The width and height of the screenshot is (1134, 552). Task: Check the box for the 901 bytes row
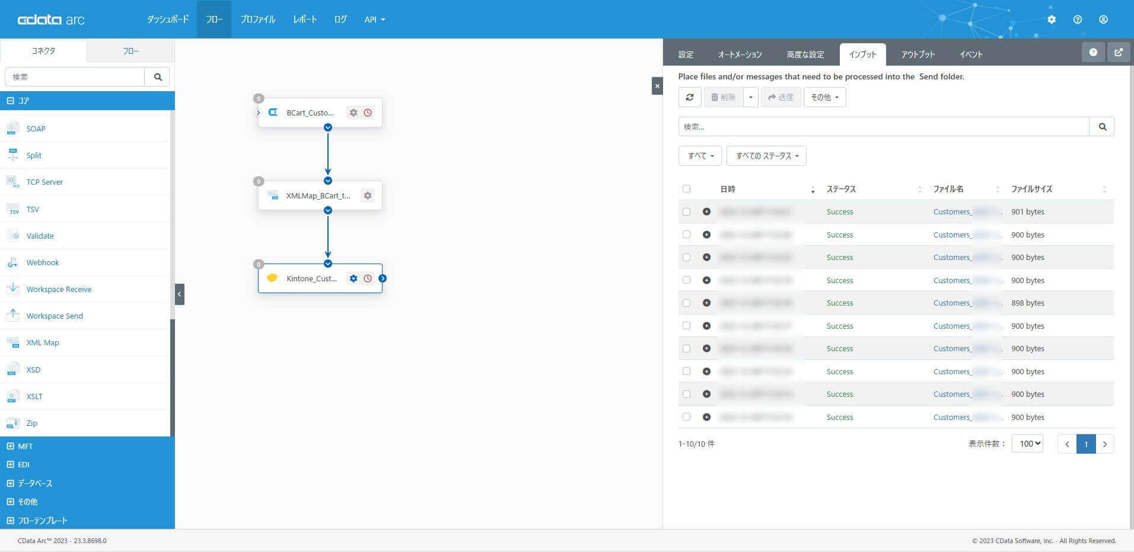click(686, 211)
